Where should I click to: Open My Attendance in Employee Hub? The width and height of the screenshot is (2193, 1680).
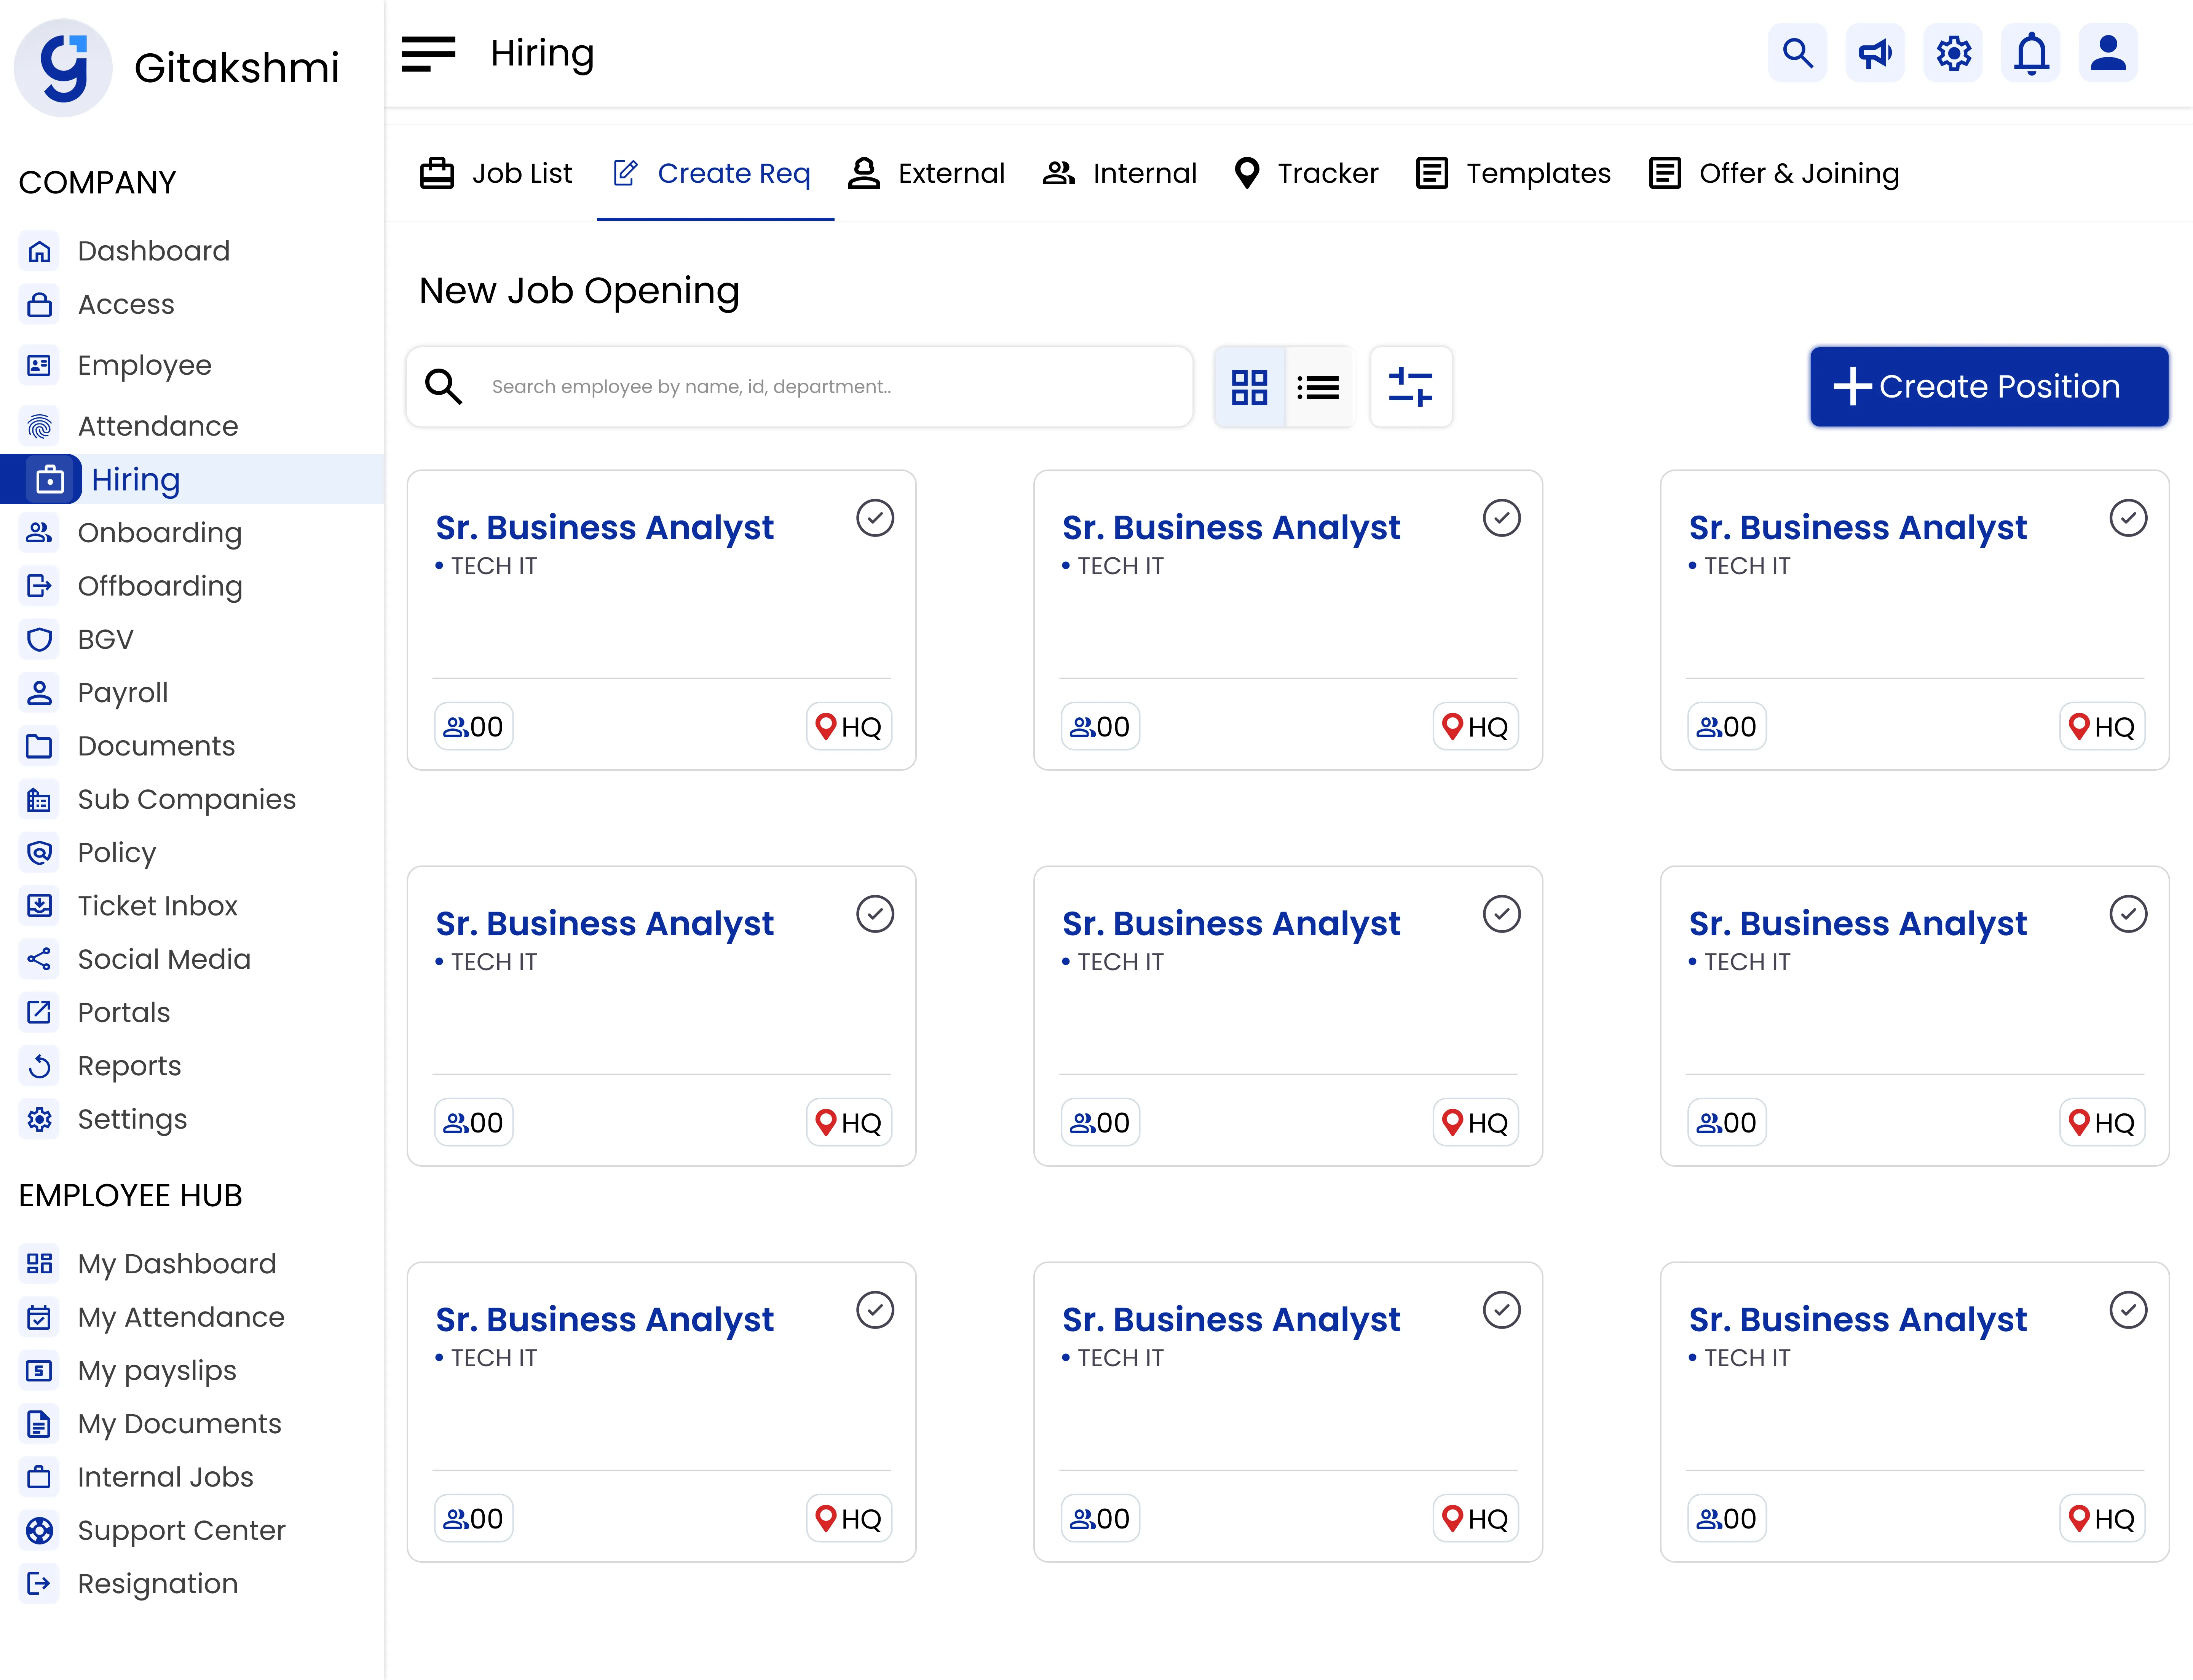(x=152, y=1317)
